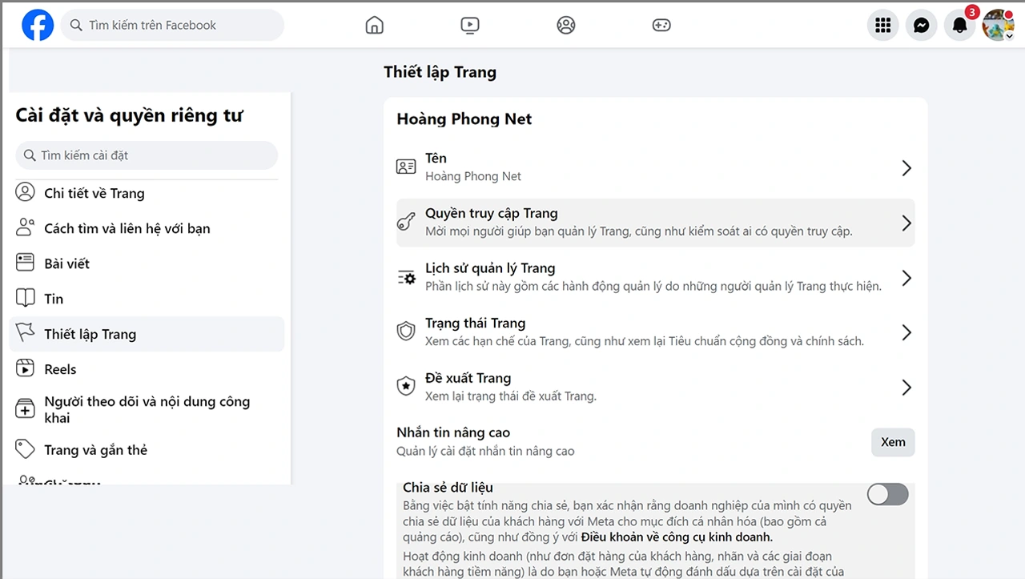Open the Gaming icon in top bar
The width and height of the screenshot is (1025, 579).
click(x=661, y=25)
